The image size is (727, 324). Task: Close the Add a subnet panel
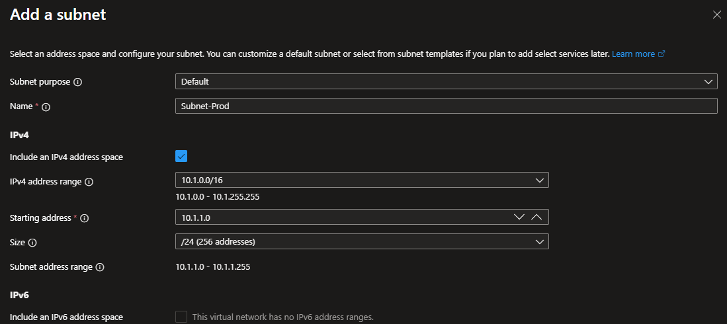[x=717, y=15]
